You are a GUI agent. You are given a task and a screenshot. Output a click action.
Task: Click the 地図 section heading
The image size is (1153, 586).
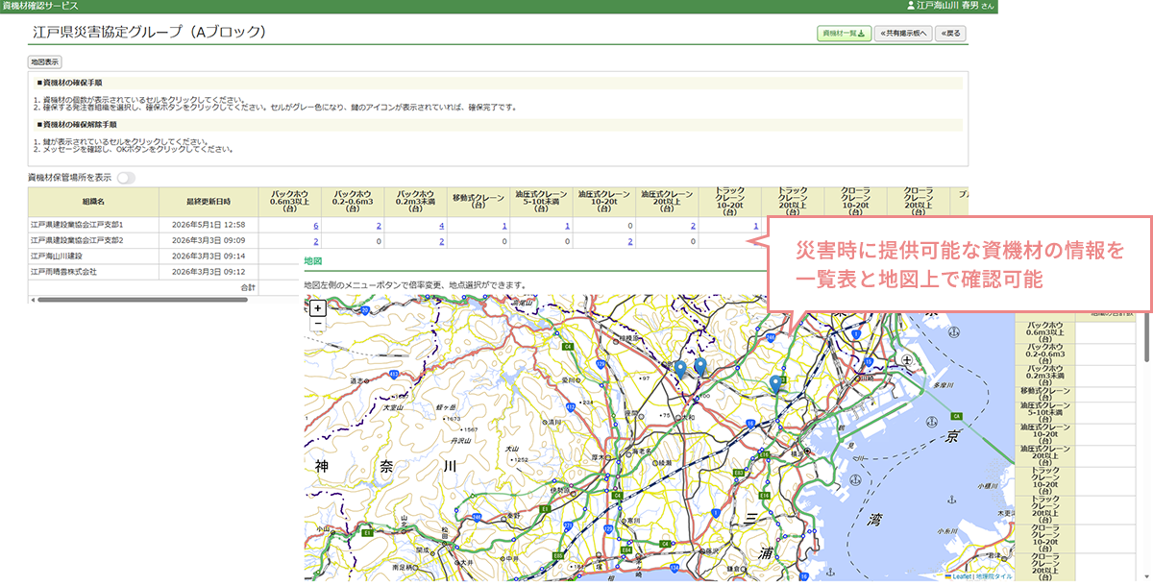(x=312, y=260)
